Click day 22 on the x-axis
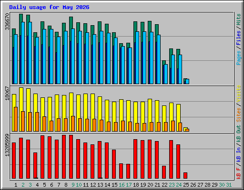Viewport: 244px width, 190px height. click(164, 185)
